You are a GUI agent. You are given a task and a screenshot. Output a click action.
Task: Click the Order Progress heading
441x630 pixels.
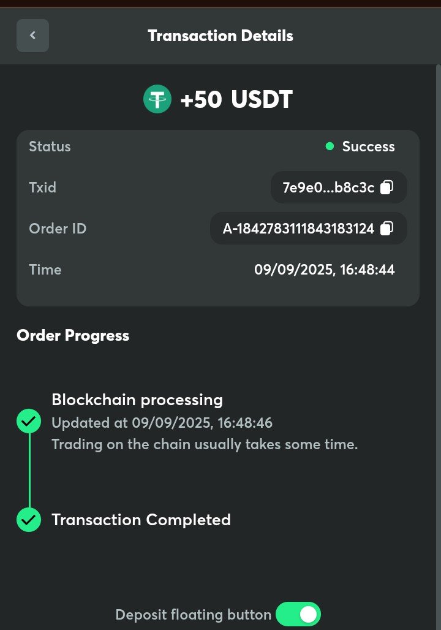click(x=73, y=336)
